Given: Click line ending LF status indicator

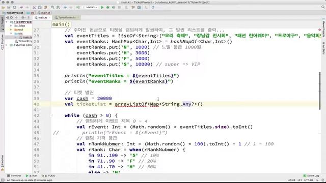Looking at the screenshot, I should click(300, 180).
